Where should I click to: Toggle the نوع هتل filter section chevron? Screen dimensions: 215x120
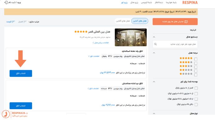click(x=154, y=113)
